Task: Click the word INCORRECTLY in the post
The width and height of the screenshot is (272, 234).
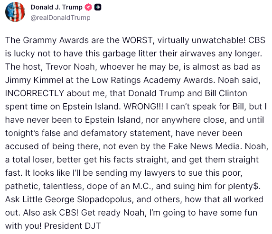Action: 35,93
